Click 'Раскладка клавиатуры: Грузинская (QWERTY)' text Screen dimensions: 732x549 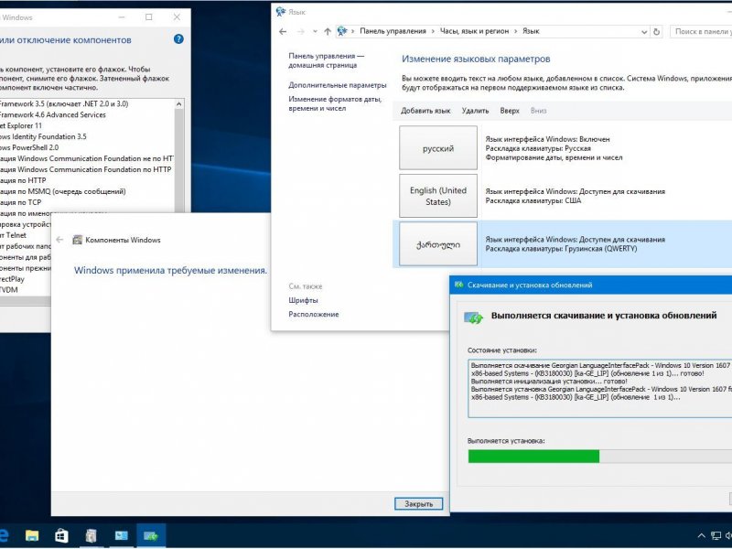click(x=561, y=248)
